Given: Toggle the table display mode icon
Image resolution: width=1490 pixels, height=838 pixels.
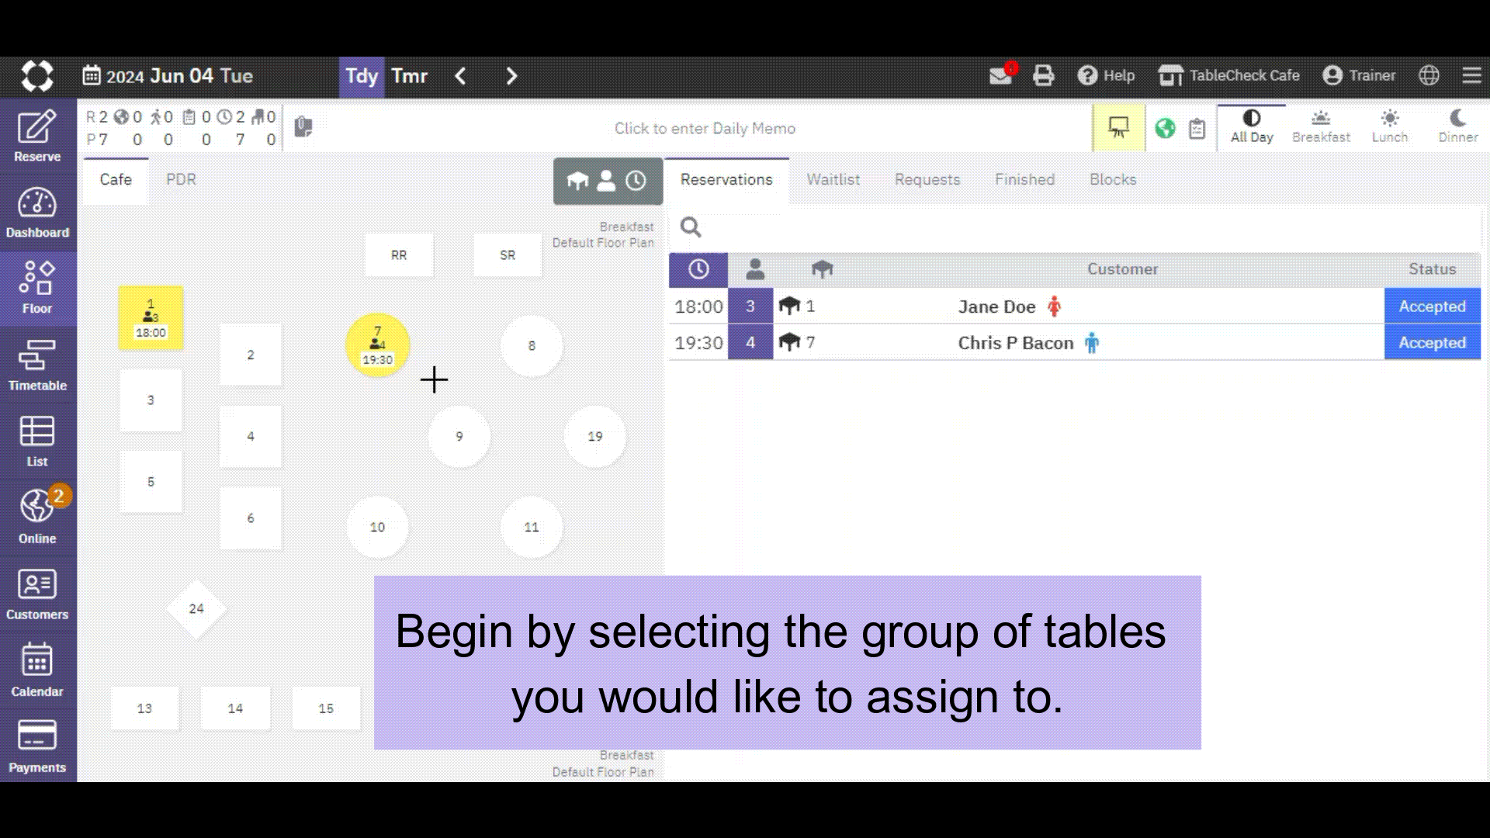Looking at the screenshot, I should [x=577, y=181].
